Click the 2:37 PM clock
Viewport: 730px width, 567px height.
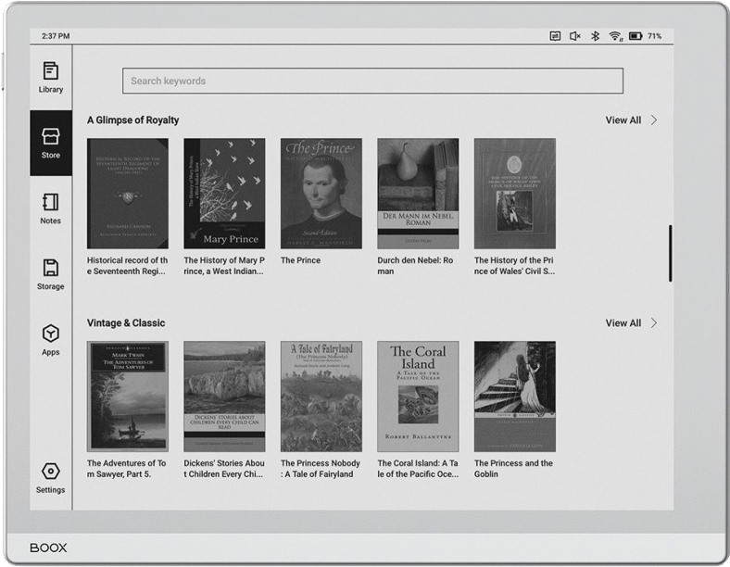[x=56, y=36]
